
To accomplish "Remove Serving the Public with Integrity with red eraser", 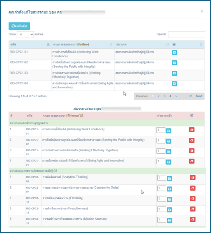I will pos(192,140).
